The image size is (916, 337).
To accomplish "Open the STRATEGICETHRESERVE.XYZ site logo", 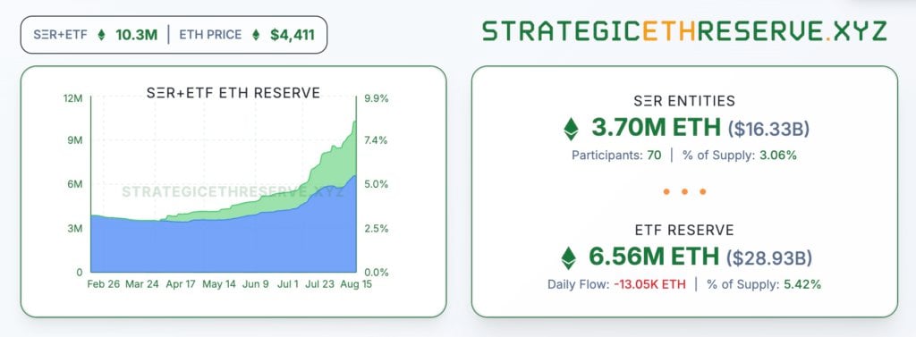I will 684,31.
